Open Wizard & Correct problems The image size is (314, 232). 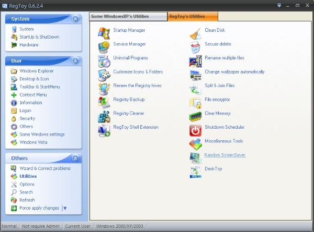tap(45, 168)
